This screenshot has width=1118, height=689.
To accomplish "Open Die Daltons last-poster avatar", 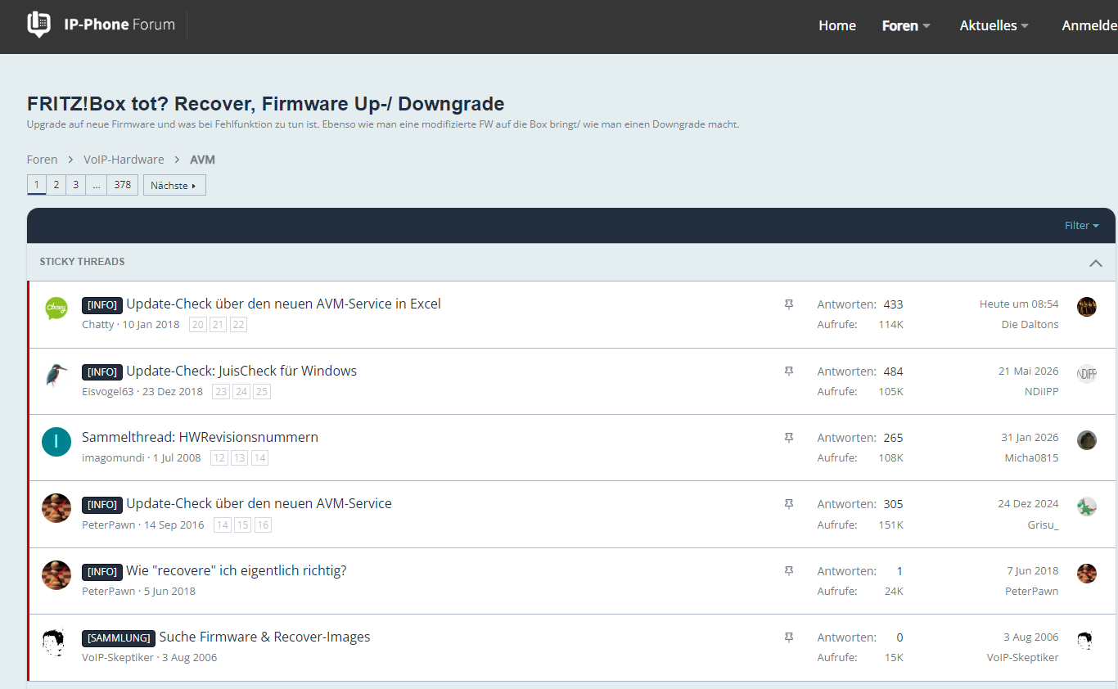I will click(x=1087, y=307).
